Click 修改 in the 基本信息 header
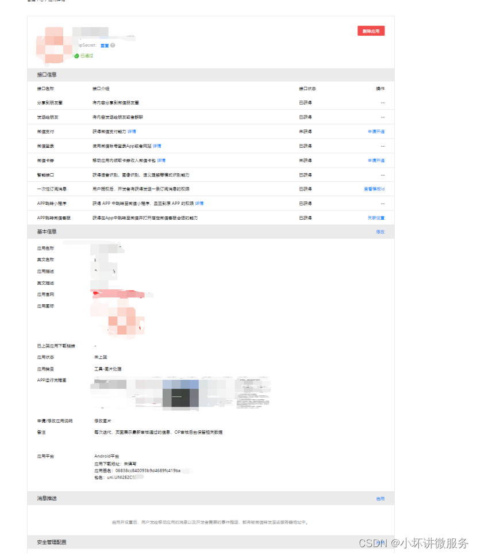This screenshot has height=554, width=477. point(380,232)
